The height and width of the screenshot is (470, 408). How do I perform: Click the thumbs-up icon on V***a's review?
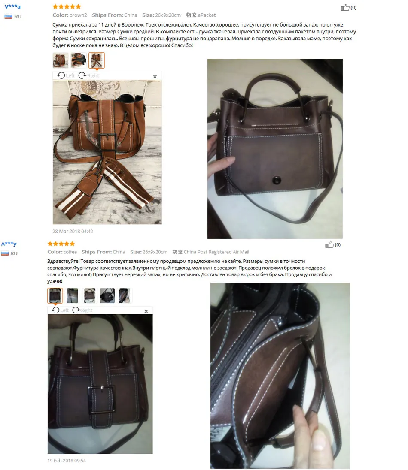coord(345,7)
